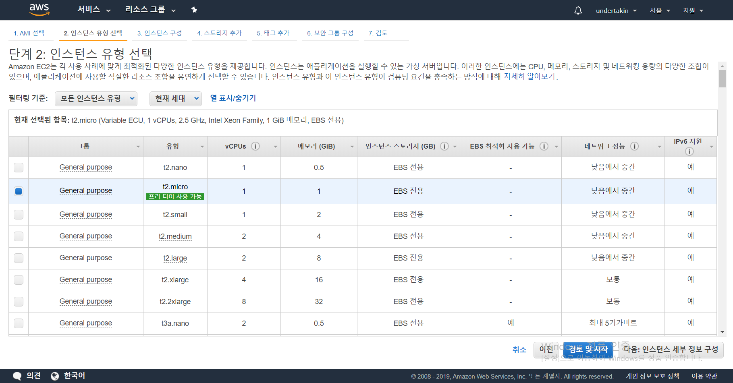Select the t2.medium instance checkbox
The image size is (733, 383).
pos(19,236)
